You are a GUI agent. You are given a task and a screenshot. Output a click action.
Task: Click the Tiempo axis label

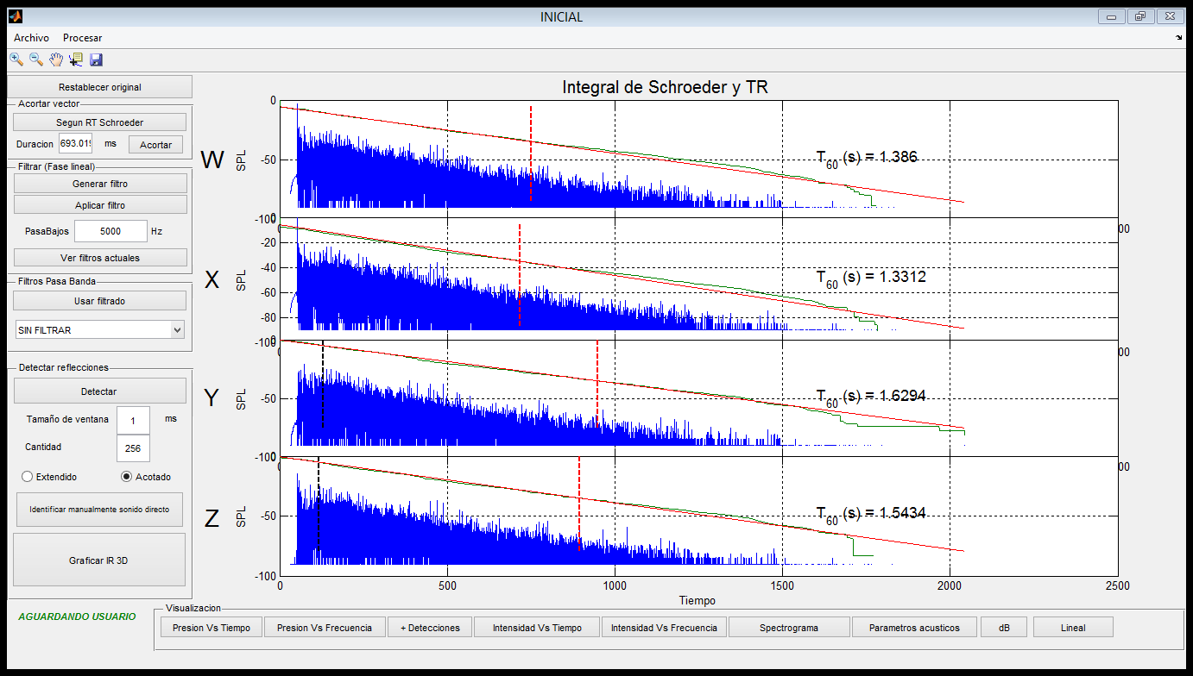(697, 600)
